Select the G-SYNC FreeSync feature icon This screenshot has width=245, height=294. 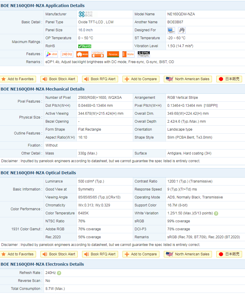click(x=144, y=54)
